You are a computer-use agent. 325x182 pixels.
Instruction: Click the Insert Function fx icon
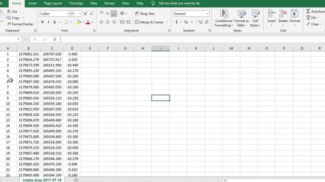pyautogui.click(x=54, y=39)
